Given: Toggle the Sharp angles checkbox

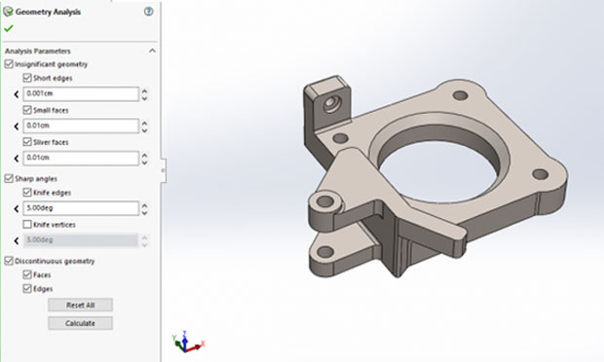Looking at the screenshot, I should click(x=9, y=178).
